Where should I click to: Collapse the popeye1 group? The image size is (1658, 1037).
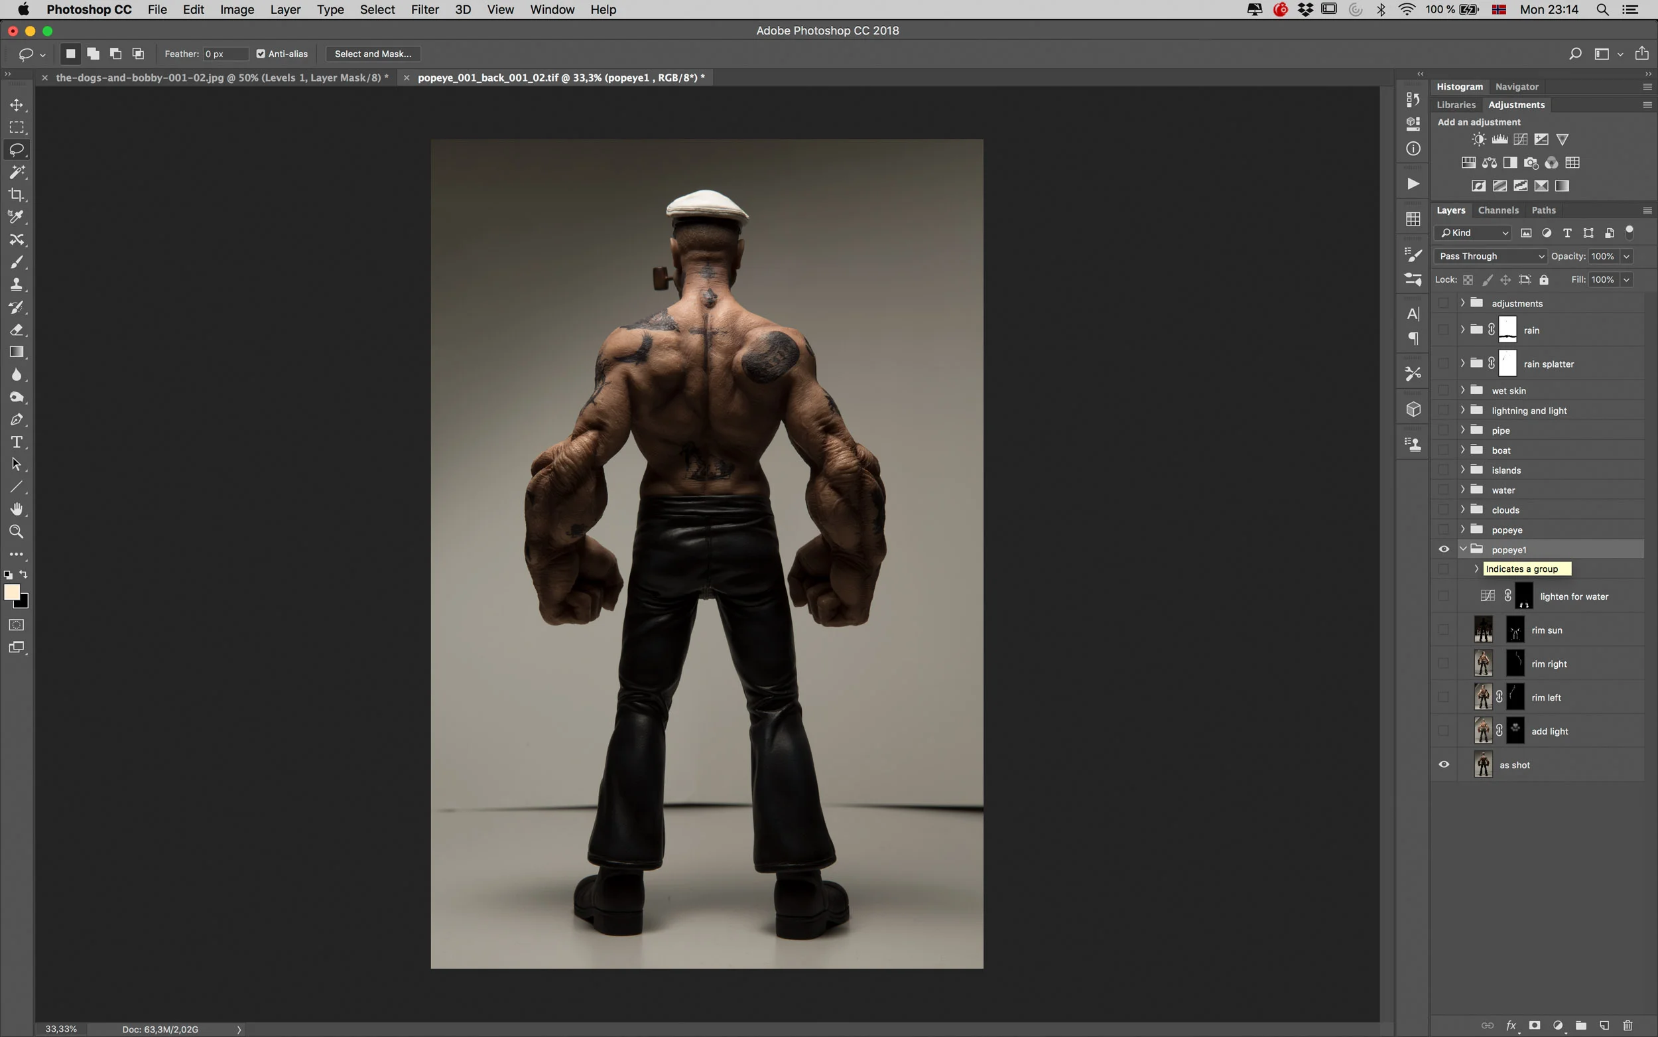tap(1462, 549)
